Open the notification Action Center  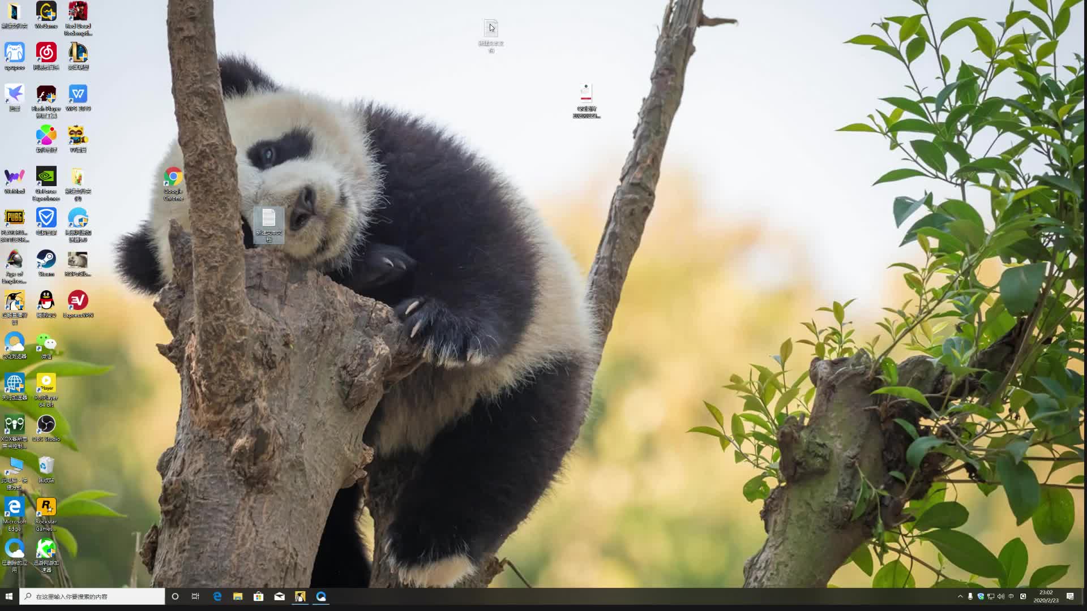1070,596
